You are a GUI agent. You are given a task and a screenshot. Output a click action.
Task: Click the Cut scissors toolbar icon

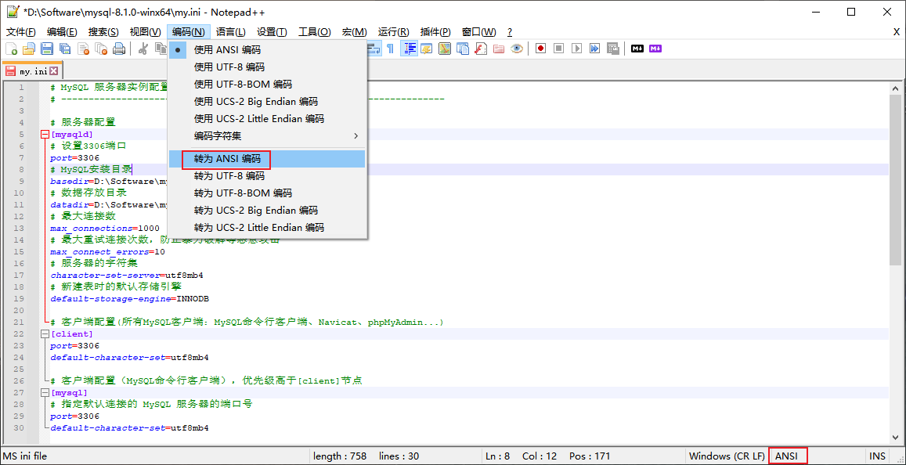click(x=143, y=49)
